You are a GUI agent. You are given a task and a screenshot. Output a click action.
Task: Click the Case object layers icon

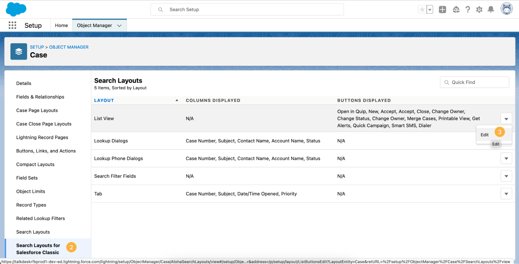pos(19,51)
